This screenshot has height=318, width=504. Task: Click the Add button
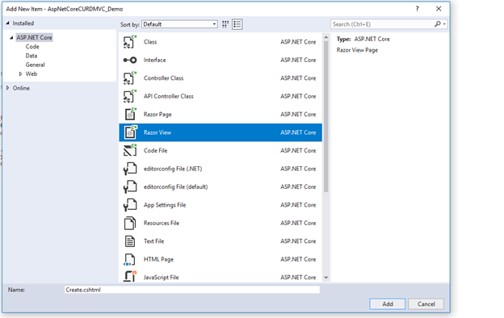388,303
